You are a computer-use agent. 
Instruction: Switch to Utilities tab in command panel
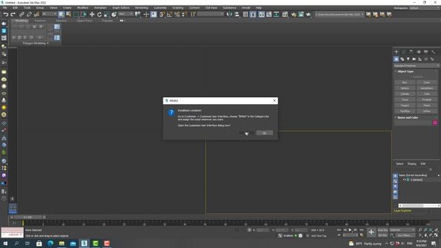(433, 52)
